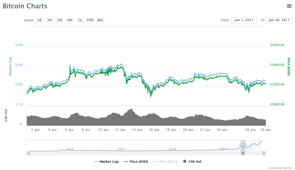Click the 16. Jun date axis label
295x170 pixels.
click(x=154, y=130)
